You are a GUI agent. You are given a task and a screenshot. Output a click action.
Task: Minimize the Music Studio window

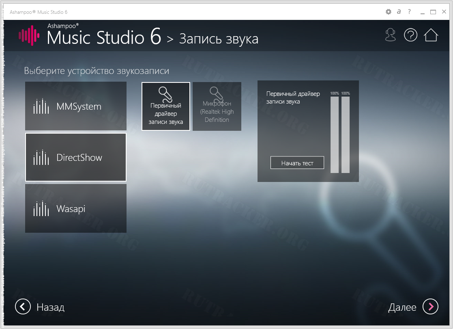point(422,12)
